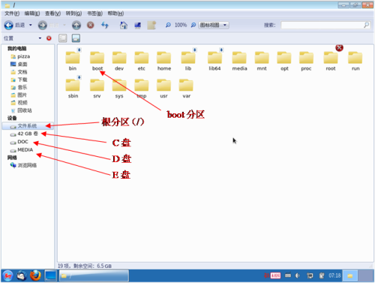Image resolution: width=375 pixels, height=283 pixels.
Task: Open the Computer icon in the toolbar
Action: click(138, 26)
